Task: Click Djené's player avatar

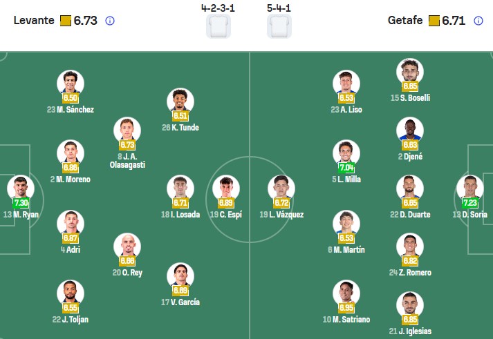Action: [x=410, y=130]
